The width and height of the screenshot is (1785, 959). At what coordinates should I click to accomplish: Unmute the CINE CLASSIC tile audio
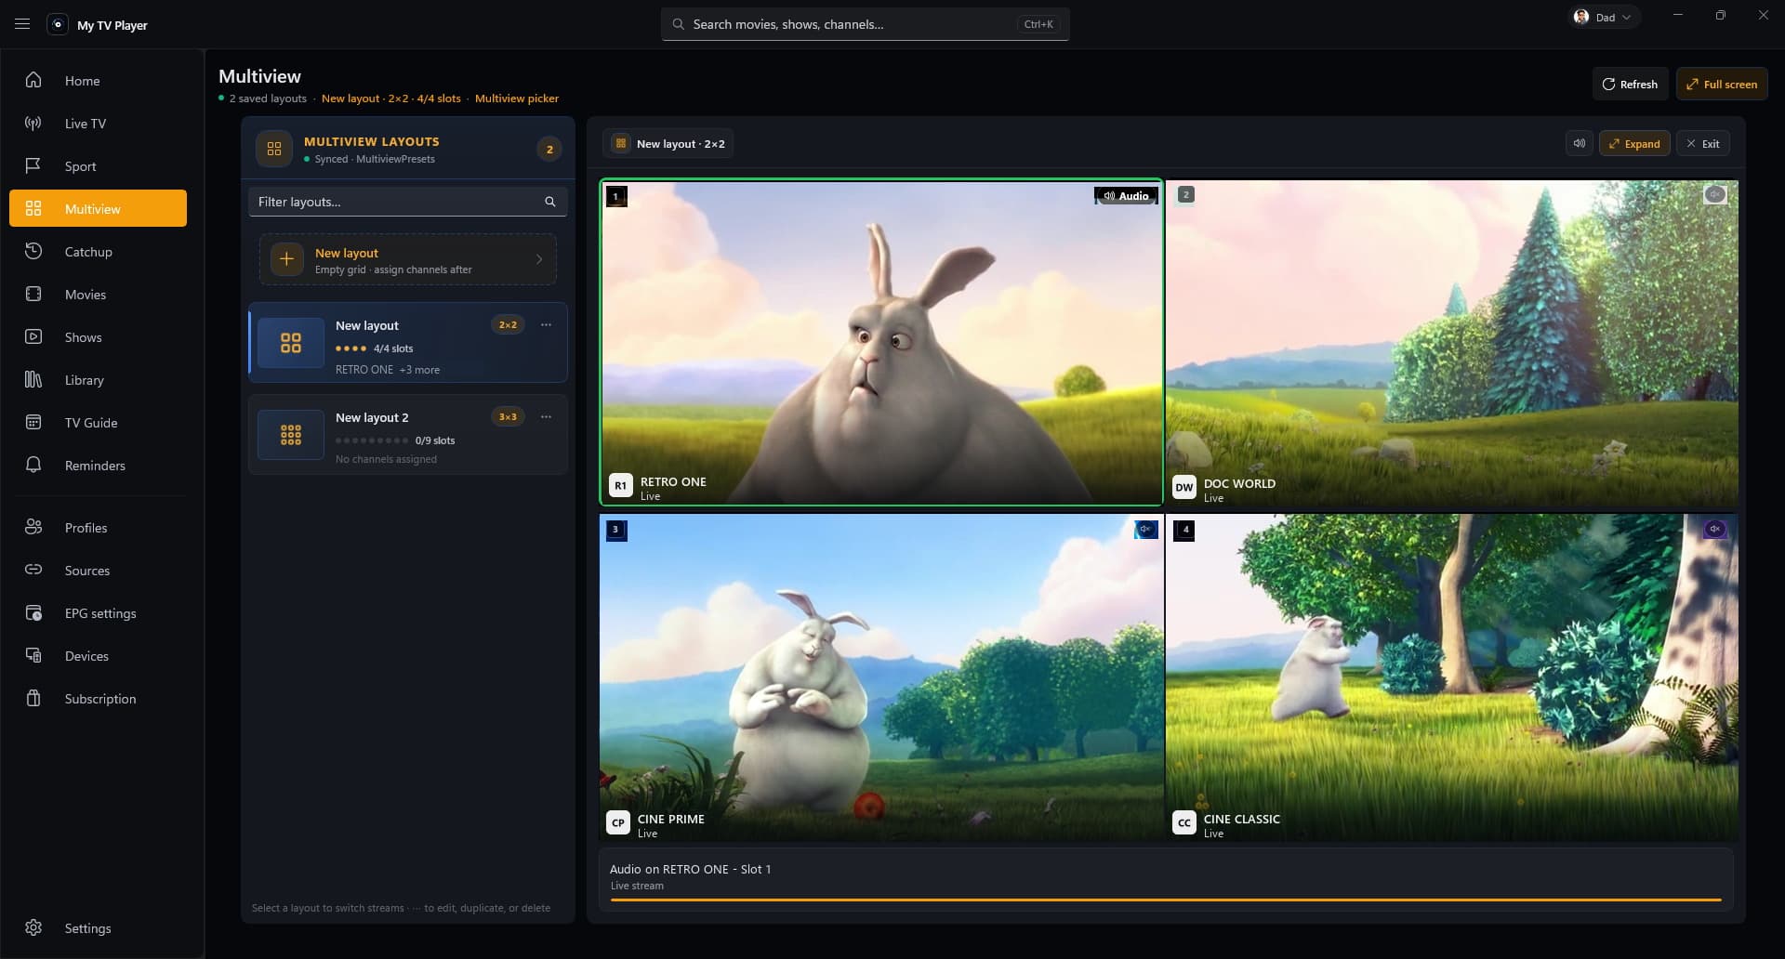1715,529
